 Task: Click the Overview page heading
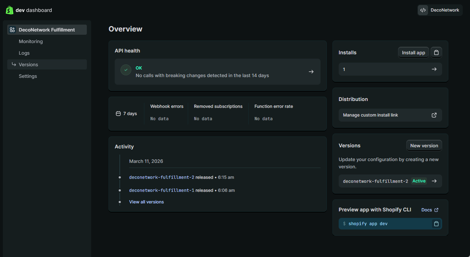point(126,29)
